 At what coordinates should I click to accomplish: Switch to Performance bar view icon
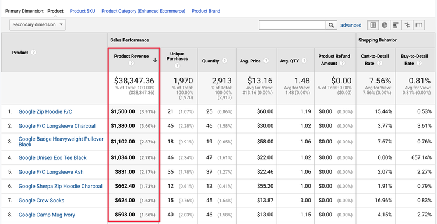coord(396,25)
